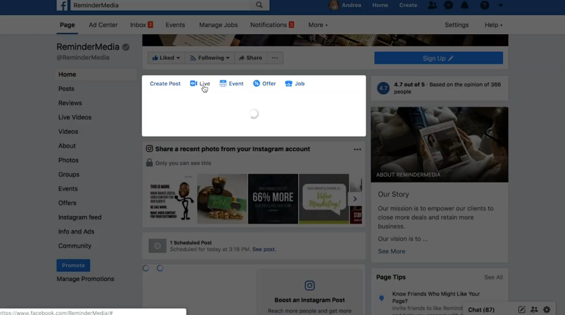Image resolution: width=565 pixels, height=315 pixels.
Task: Click the search magnifier icon
Action: pos(259,5)
